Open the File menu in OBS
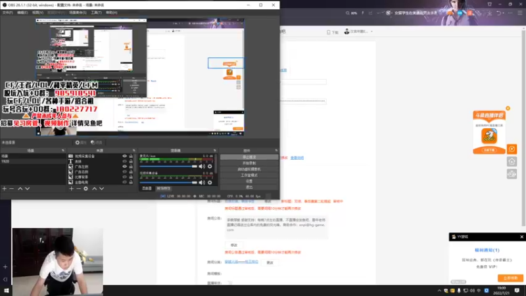 (7, 12)
